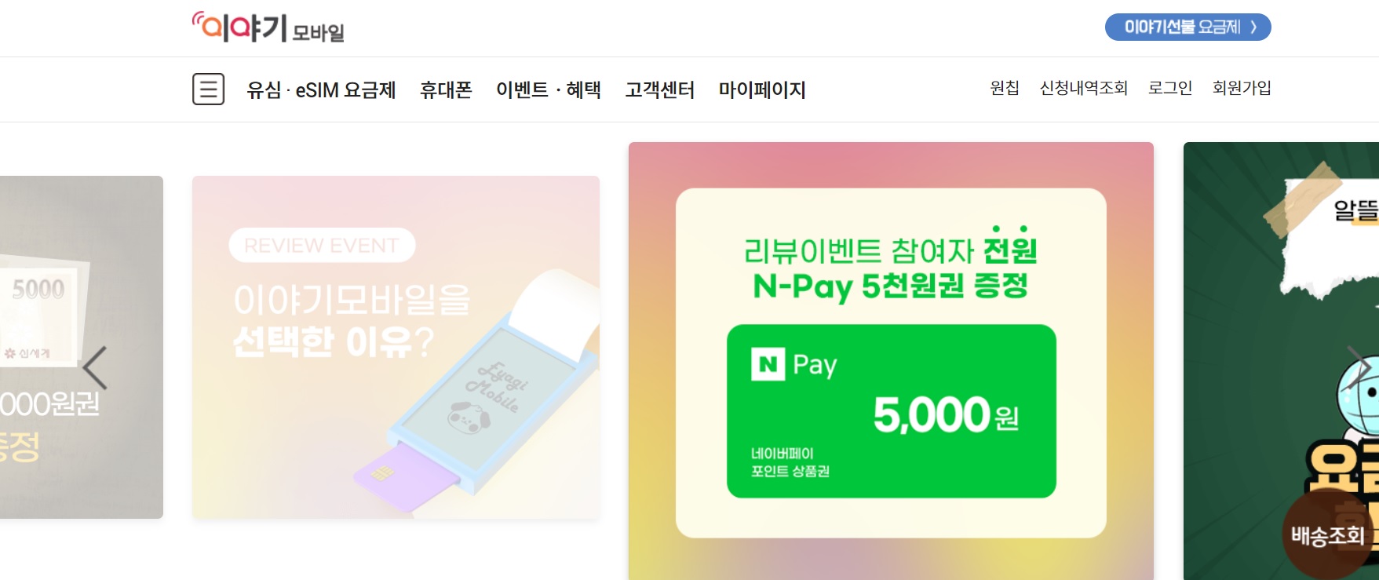Image resolution: width=1379 pixels, height=580 pixels.
Task: Click 회원가입 link
Action: point(1242,88)
